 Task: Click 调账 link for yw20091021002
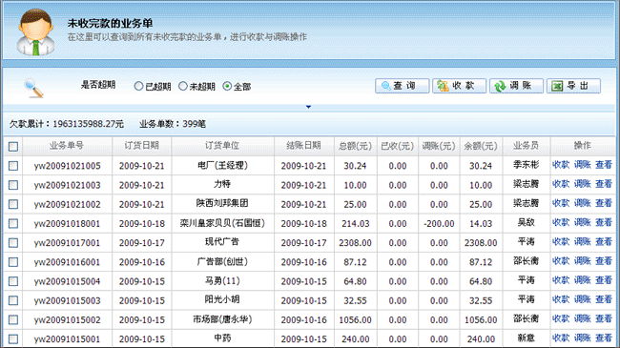click(x=583, y=203)
